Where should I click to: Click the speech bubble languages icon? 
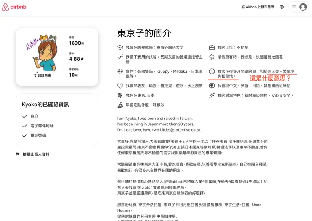[x=212, y=86]
